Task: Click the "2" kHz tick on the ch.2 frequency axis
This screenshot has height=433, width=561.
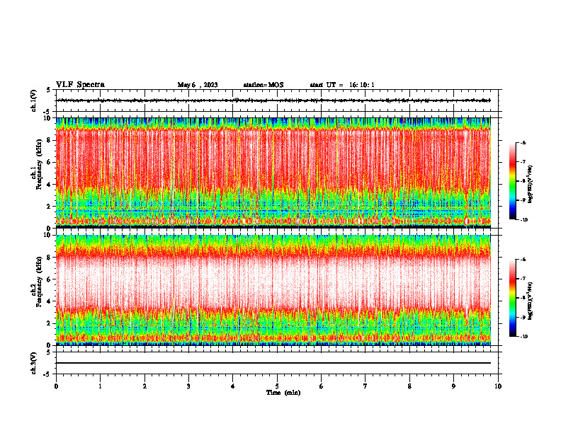Action: point(49,323)
